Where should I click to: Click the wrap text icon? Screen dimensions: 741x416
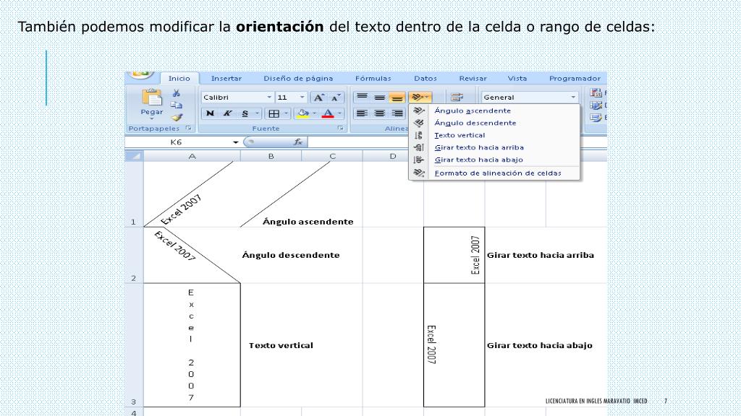(x=457, y=97)
